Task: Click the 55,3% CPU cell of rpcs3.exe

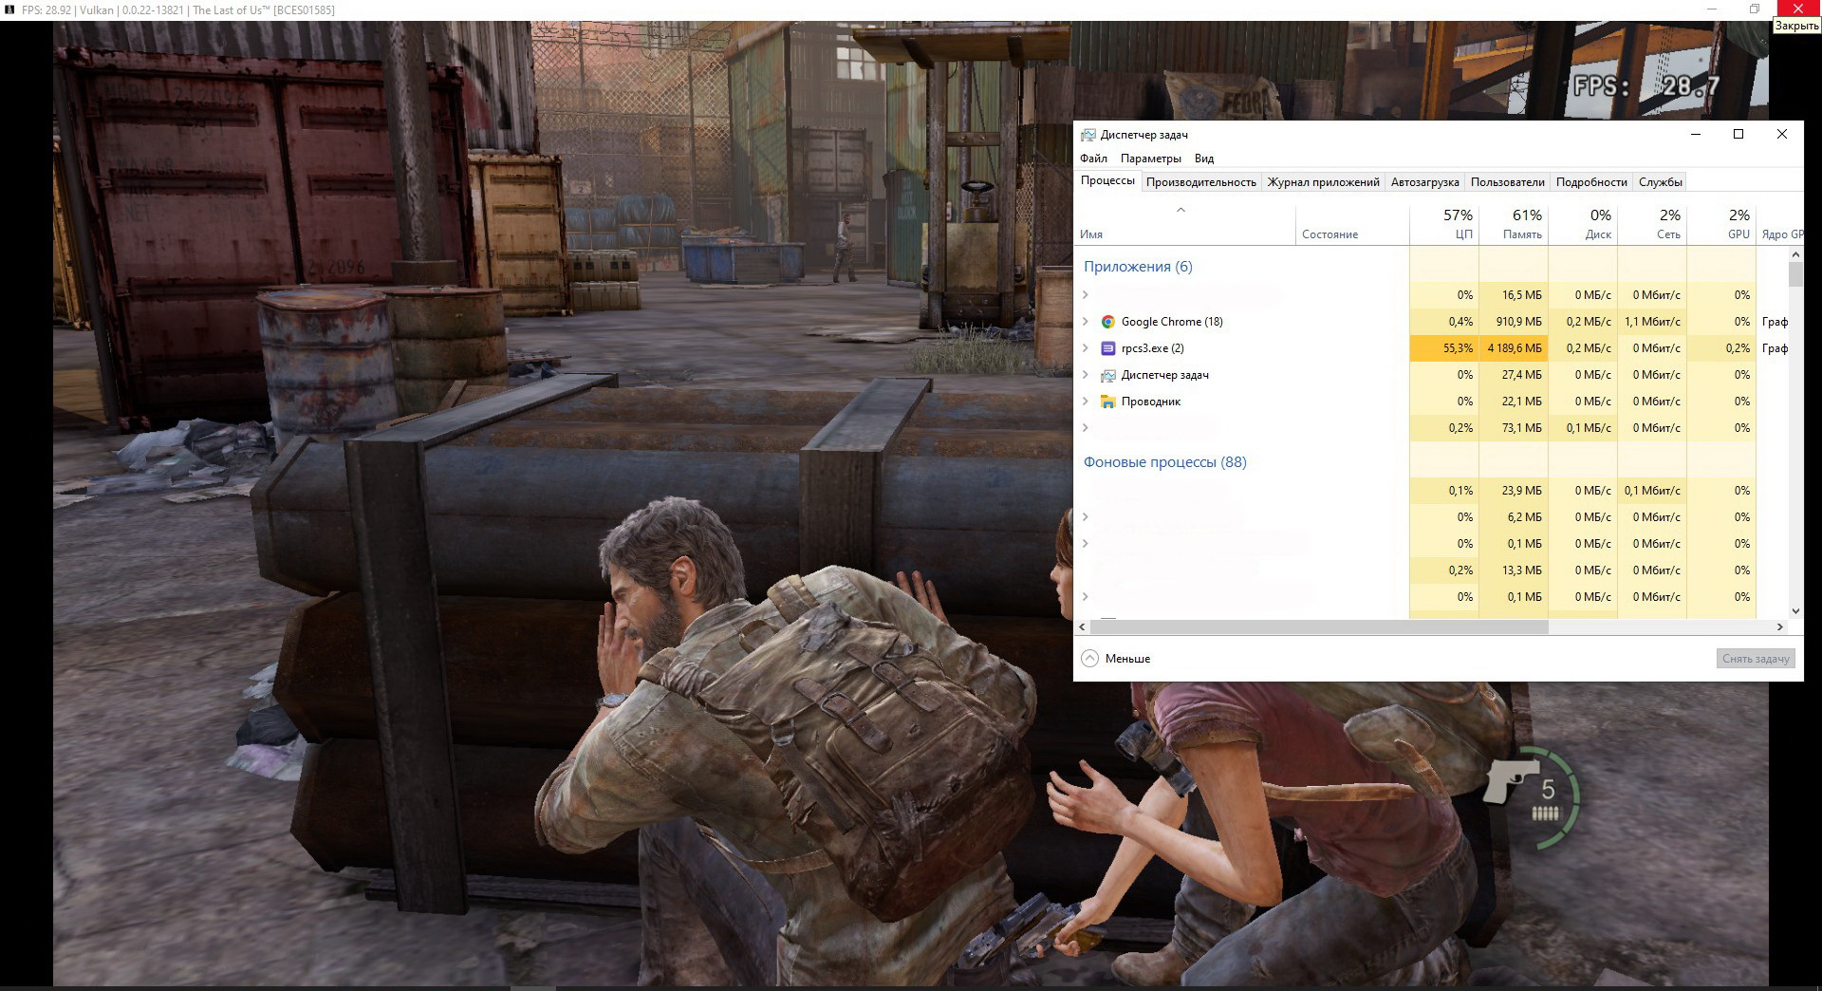Action: [1443, 348]
